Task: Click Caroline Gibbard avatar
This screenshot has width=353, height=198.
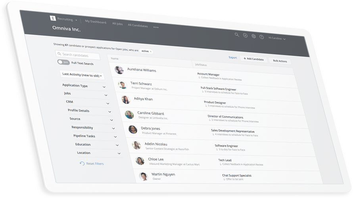Action: pyautogui.click(x=129, y=114)
